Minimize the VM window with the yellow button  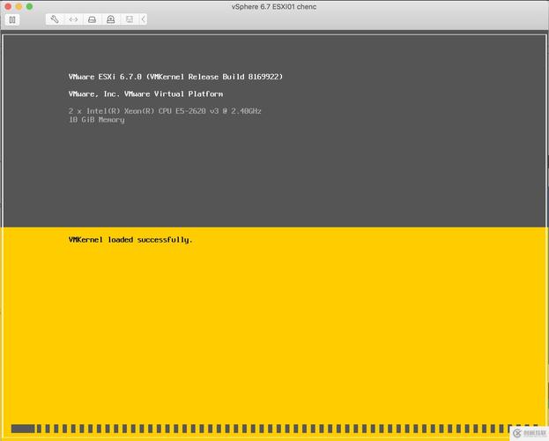click(19, 5)
